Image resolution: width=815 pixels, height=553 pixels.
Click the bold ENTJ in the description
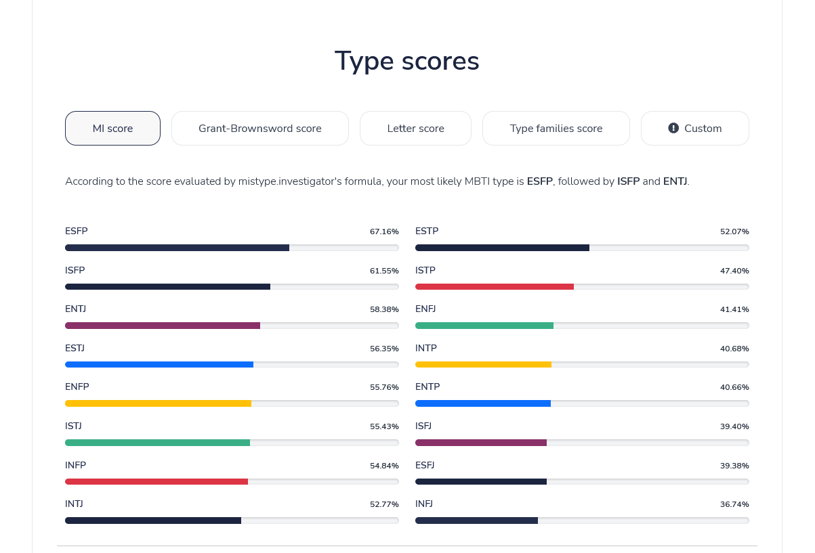point(675,181)
